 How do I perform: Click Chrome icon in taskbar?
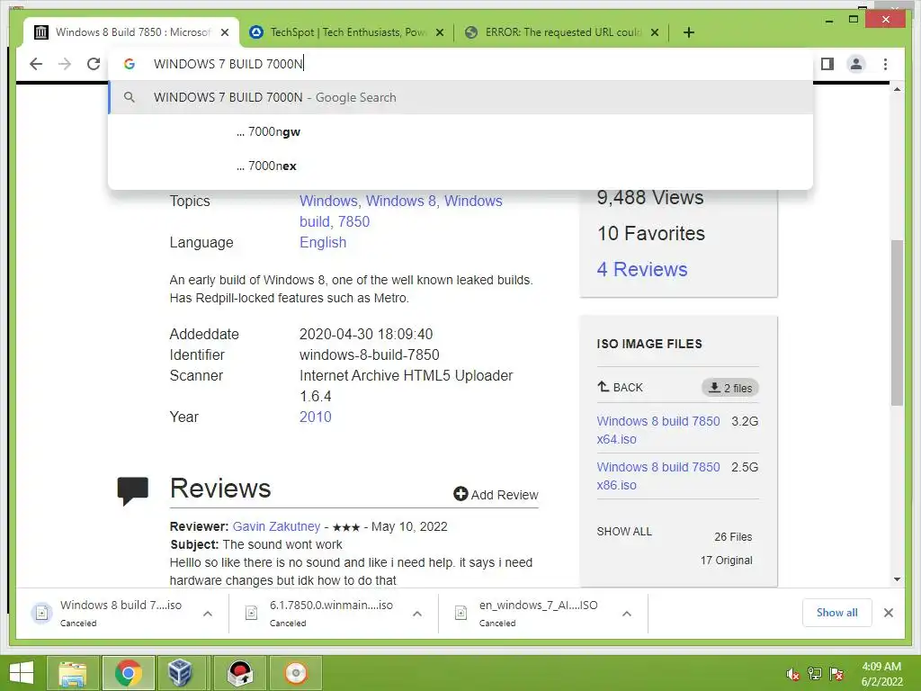(x=128, y=673)
